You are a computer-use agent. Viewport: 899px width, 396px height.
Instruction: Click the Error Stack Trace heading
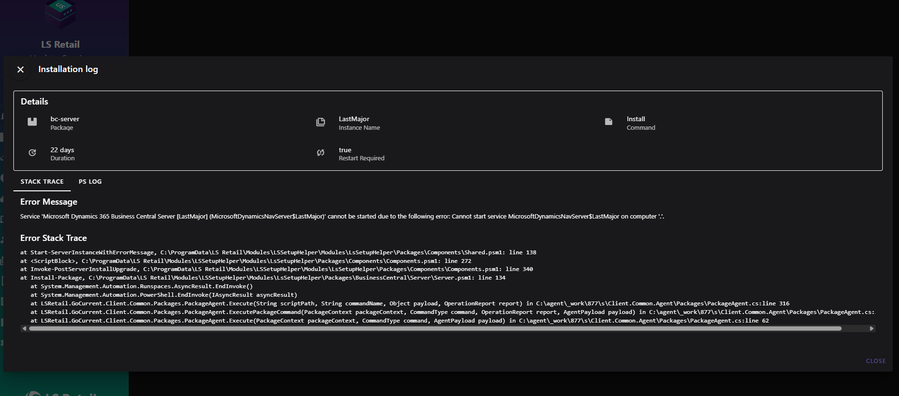(54, 238)
